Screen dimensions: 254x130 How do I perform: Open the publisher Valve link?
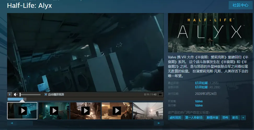click(x=199, y=106)
